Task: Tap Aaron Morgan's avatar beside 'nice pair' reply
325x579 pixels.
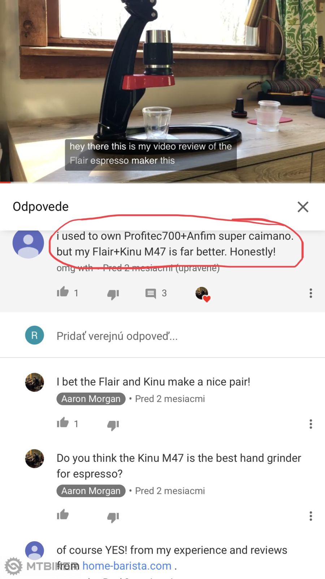Action: 34,382
